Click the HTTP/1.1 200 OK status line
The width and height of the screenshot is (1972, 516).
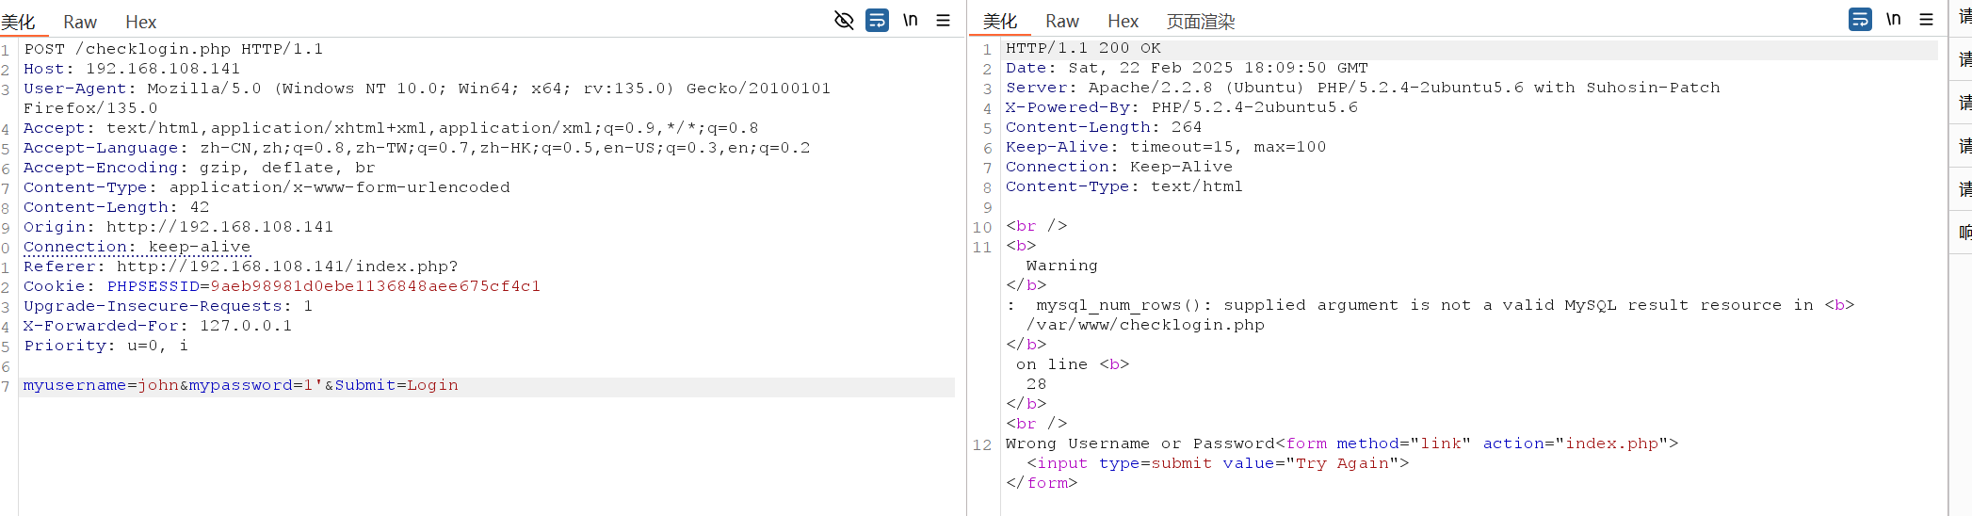1083,48
